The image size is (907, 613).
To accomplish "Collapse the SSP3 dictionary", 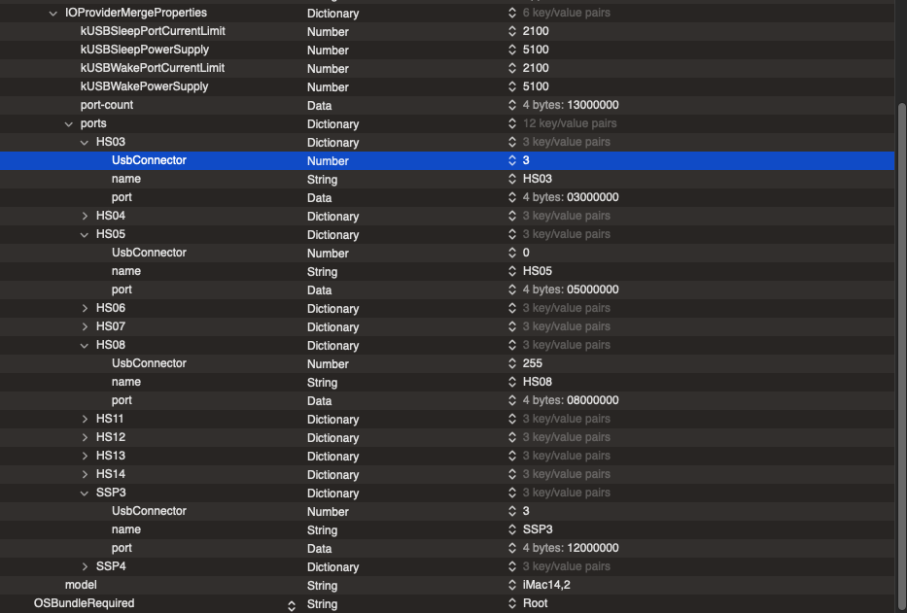I will pyautogui.click(x=85, y=493).
